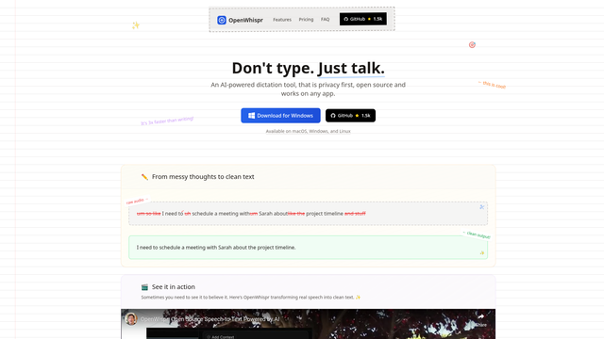Open the video title link on the embedded player
604x339 pixels.
pos(210,319)
